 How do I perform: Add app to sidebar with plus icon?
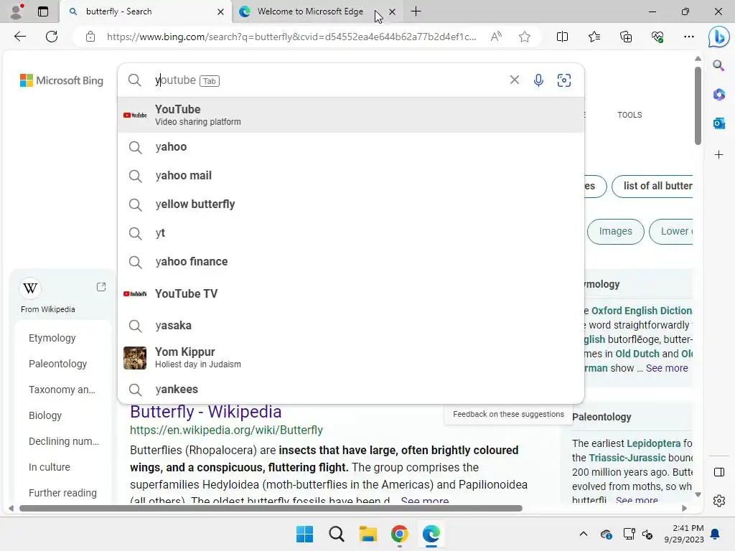[x=718, y=155]
